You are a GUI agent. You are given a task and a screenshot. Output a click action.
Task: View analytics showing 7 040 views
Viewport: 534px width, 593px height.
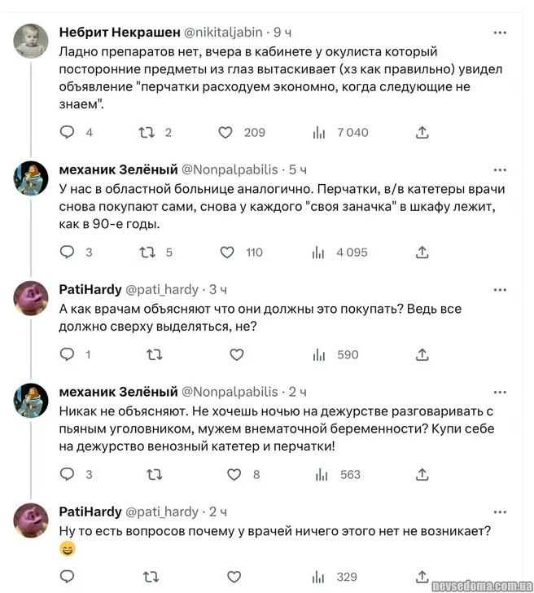pyautogui.click(x=319, y=132)
